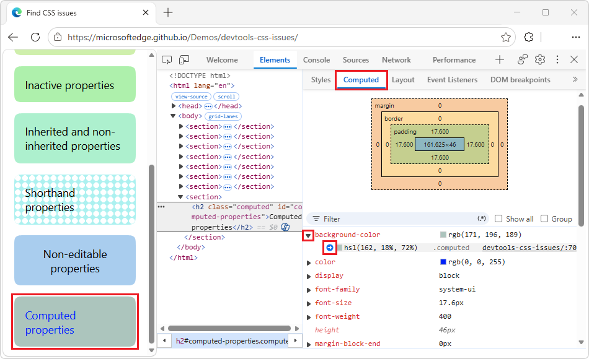
Task: Toggle device emulation icon
Action: click(184, 59)
